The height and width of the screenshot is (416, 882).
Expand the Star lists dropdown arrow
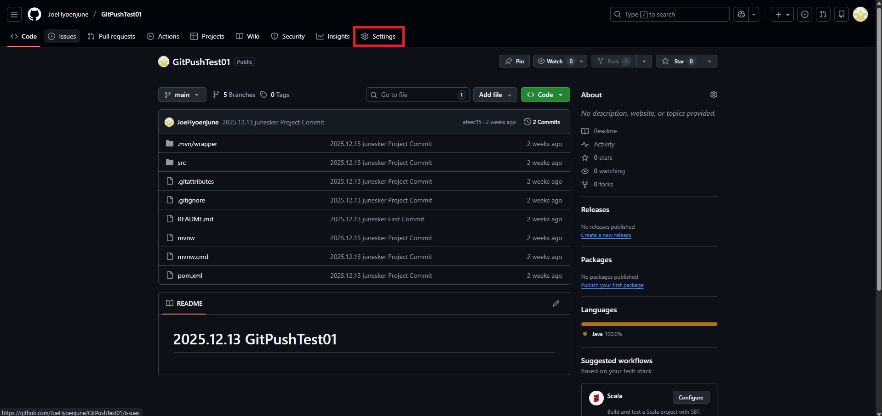click(710, 61)
